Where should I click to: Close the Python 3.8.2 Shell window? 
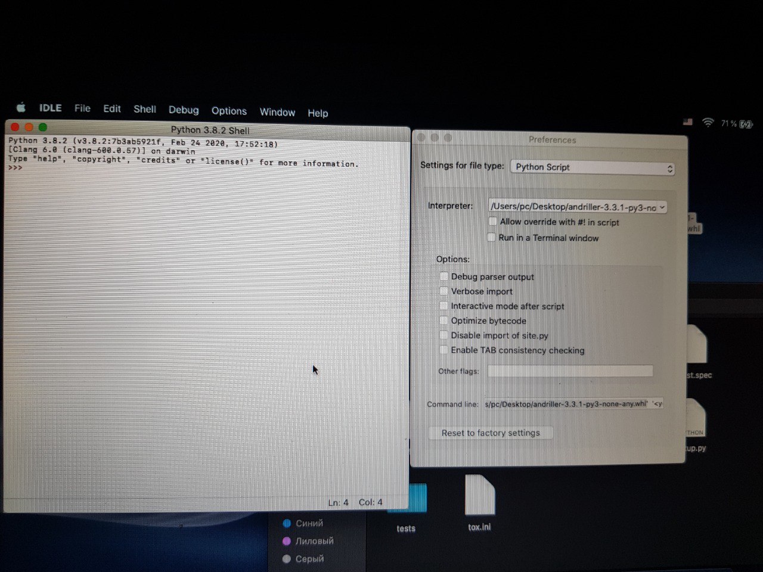15,126
